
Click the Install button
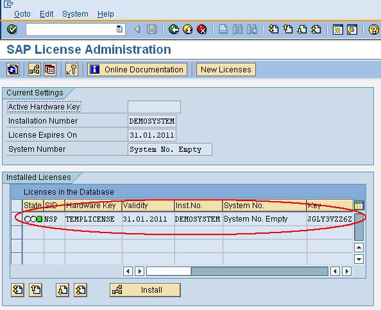tap(145, 290)
